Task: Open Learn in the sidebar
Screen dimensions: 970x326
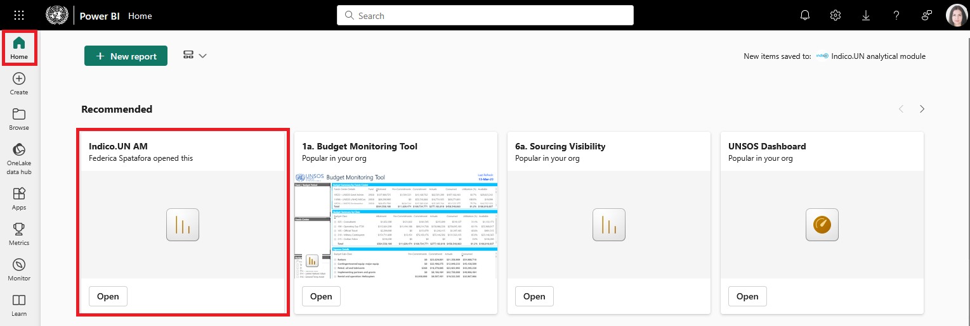Action: click(x=19, y=305)
